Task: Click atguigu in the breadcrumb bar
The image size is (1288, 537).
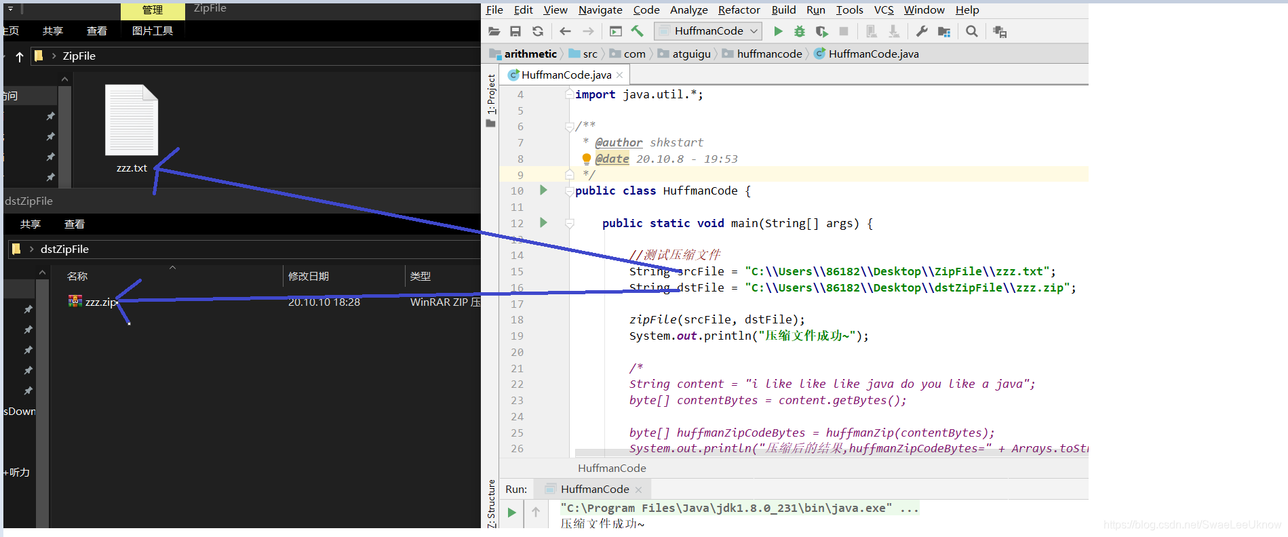Action: (x=684, y=54)
